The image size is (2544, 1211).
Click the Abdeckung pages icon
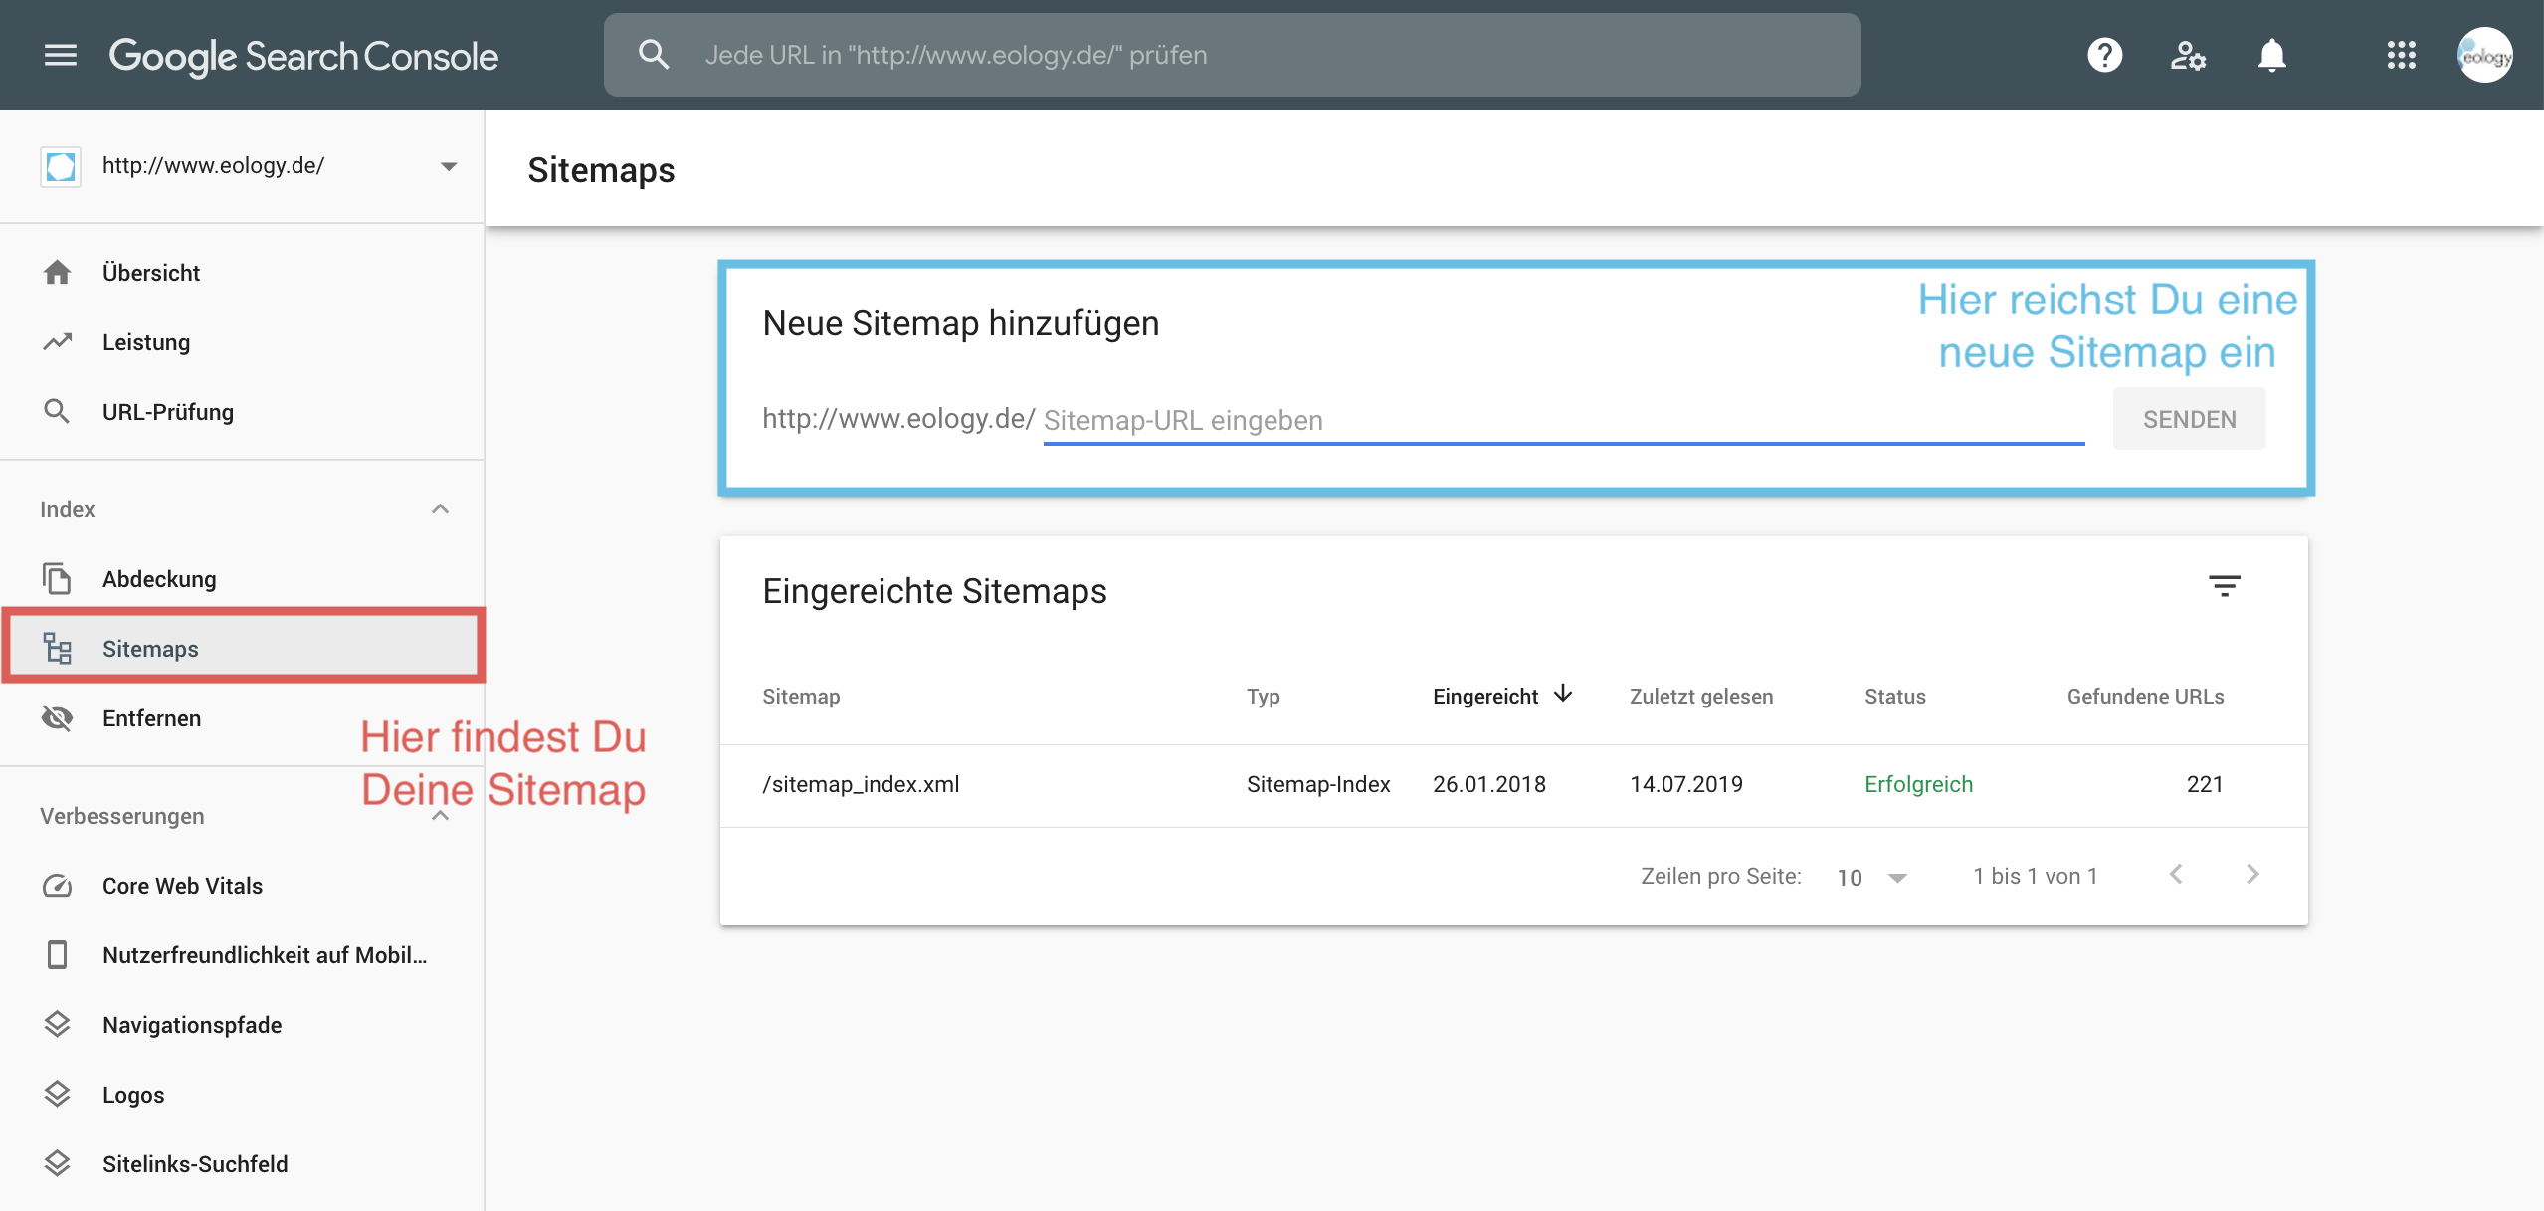coord(58,578)
